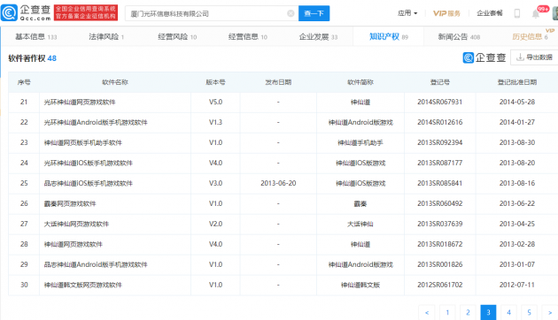The width and height of the screenshot is (558, 320).
Task: Click 品志神仙道Android版手机游戏软件 in row 29
Action: coord(96,264)
